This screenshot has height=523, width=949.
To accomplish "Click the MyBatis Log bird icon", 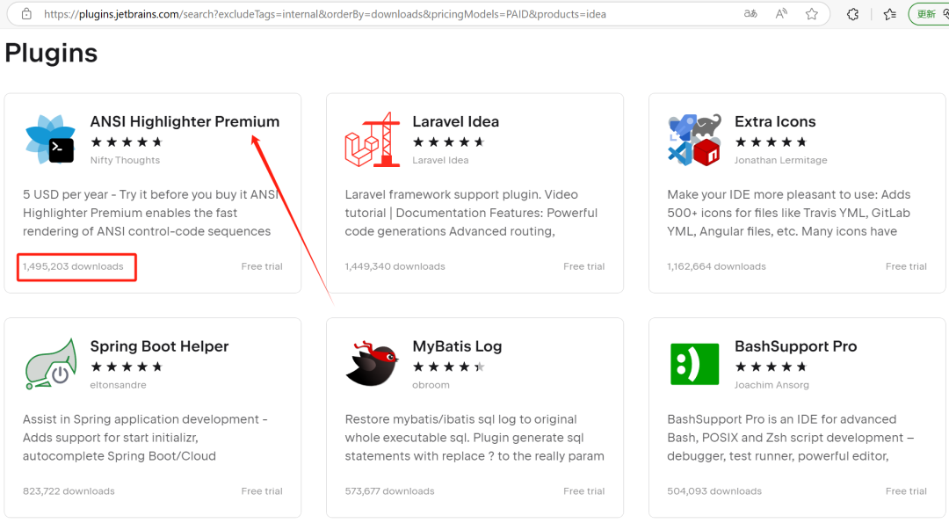I will (373, 363).
